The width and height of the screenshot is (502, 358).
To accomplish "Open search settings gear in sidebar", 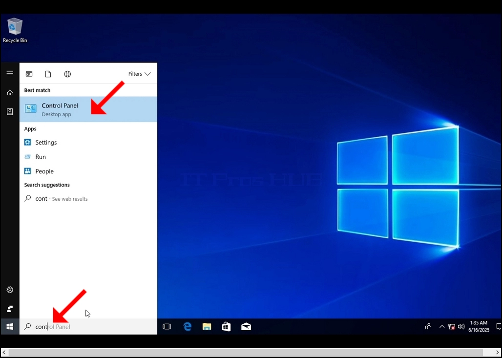I will 10,290.
